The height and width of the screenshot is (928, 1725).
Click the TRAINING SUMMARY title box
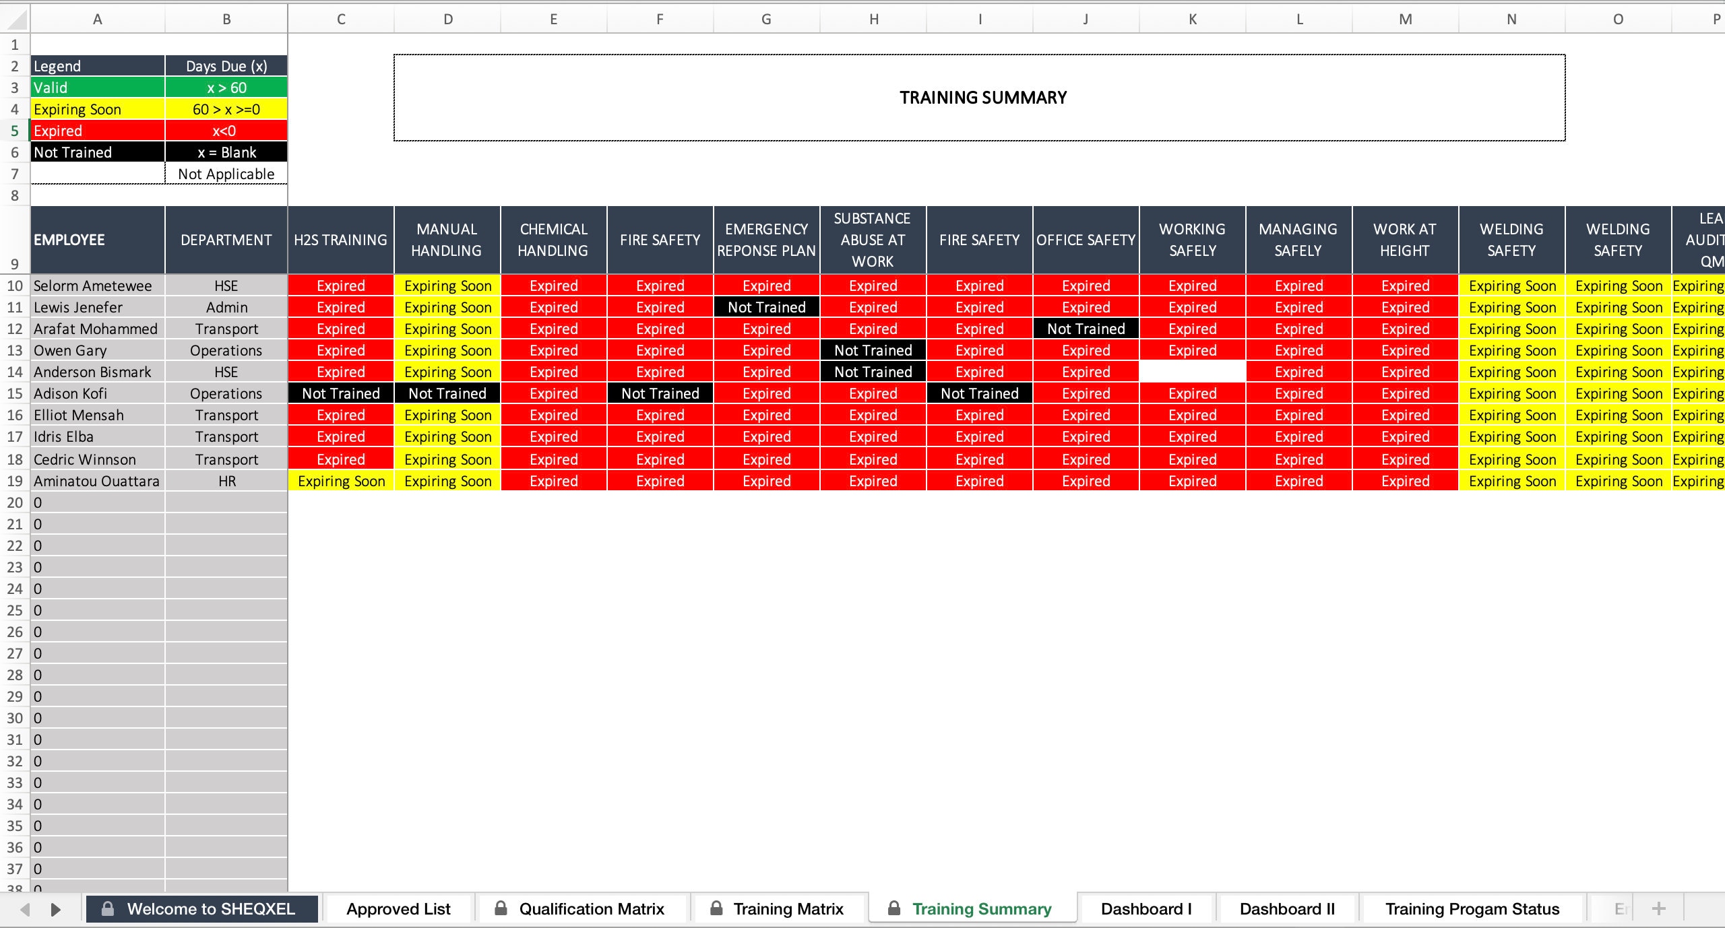coord(982,97)
